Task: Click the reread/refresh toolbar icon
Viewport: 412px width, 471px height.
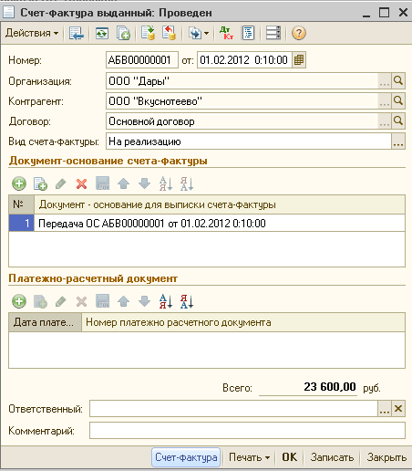Action: [x=102, y=33]
